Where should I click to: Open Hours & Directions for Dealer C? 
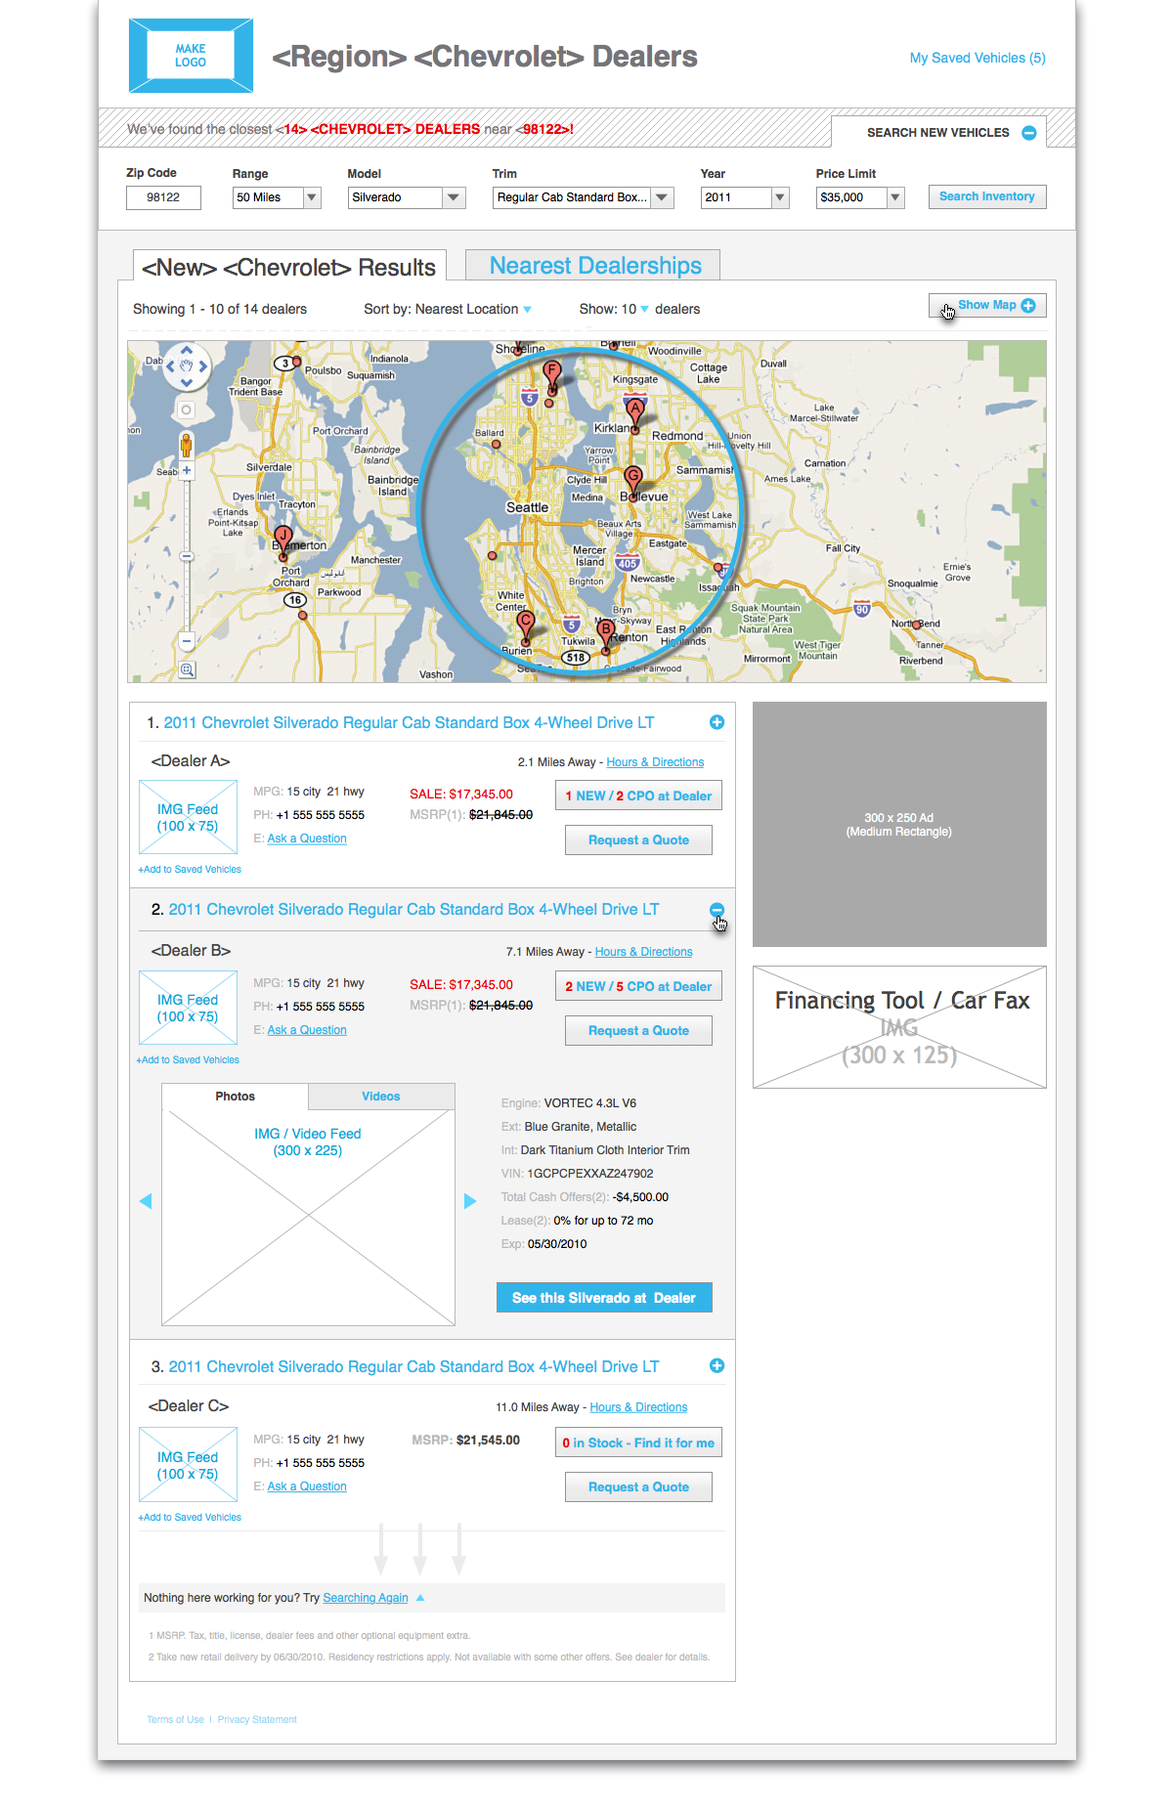[x=638, y=1407]
